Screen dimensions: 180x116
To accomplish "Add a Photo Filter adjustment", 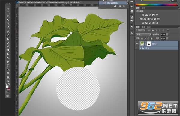I will [x=152, y=19].
